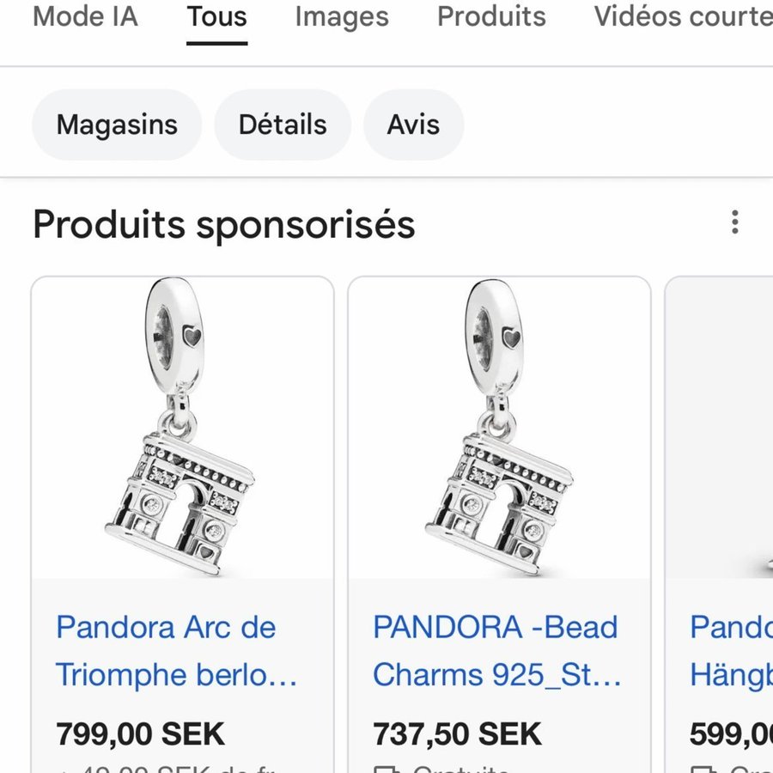Tap the price starting 599,0 on third card
The image size is (773, 773).
pyautogui.click(x=731, y=734)
